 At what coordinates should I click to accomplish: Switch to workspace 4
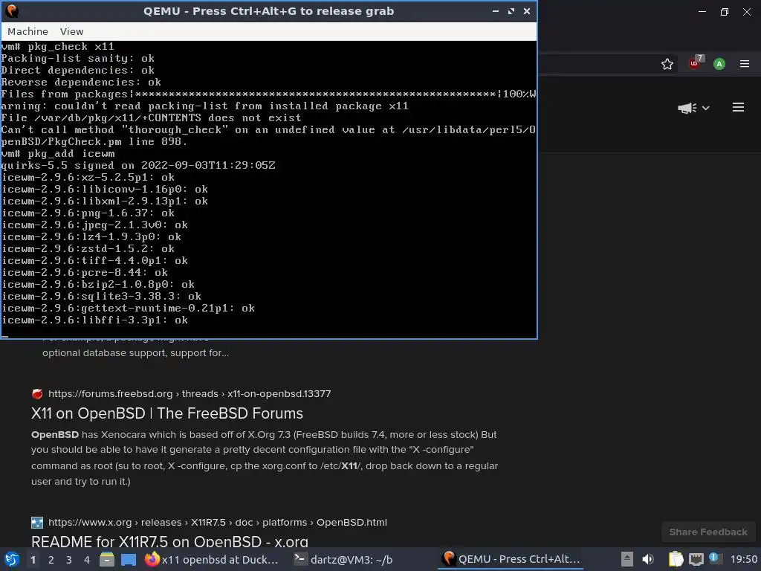87,560
